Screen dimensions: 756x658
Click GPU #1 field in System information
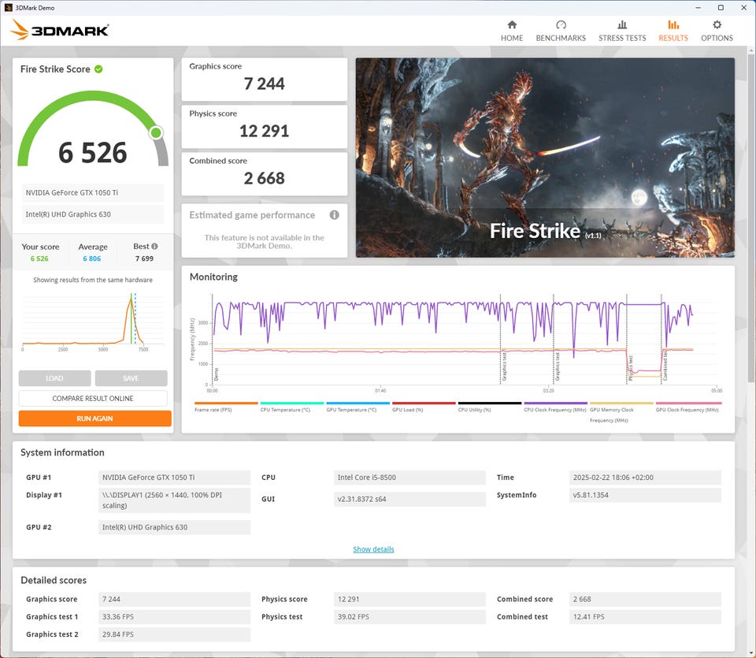point(174,477)
